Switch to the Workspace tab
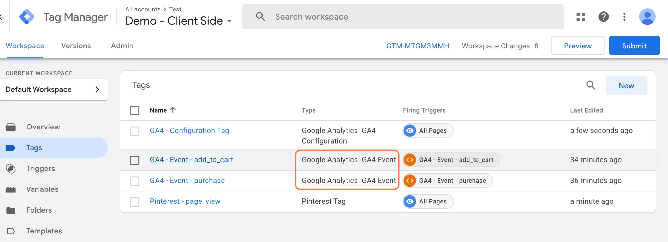 pos(25,46)
